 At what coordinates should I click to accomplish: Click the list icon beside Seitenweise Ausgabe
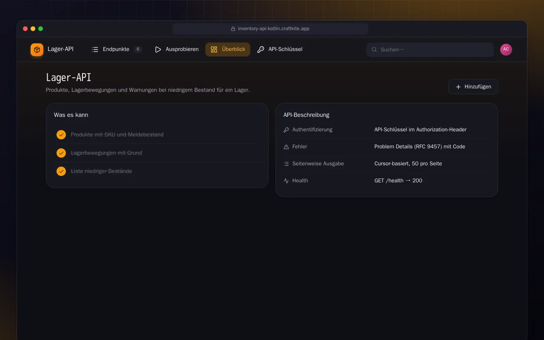[x=286, y=164]
